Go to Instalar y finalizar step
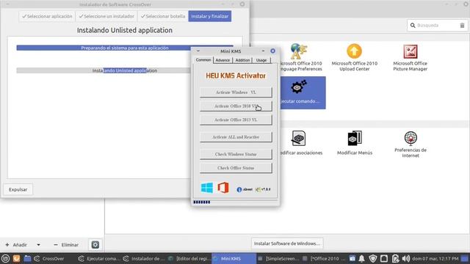470x264 pixels. tap(210, 16)
